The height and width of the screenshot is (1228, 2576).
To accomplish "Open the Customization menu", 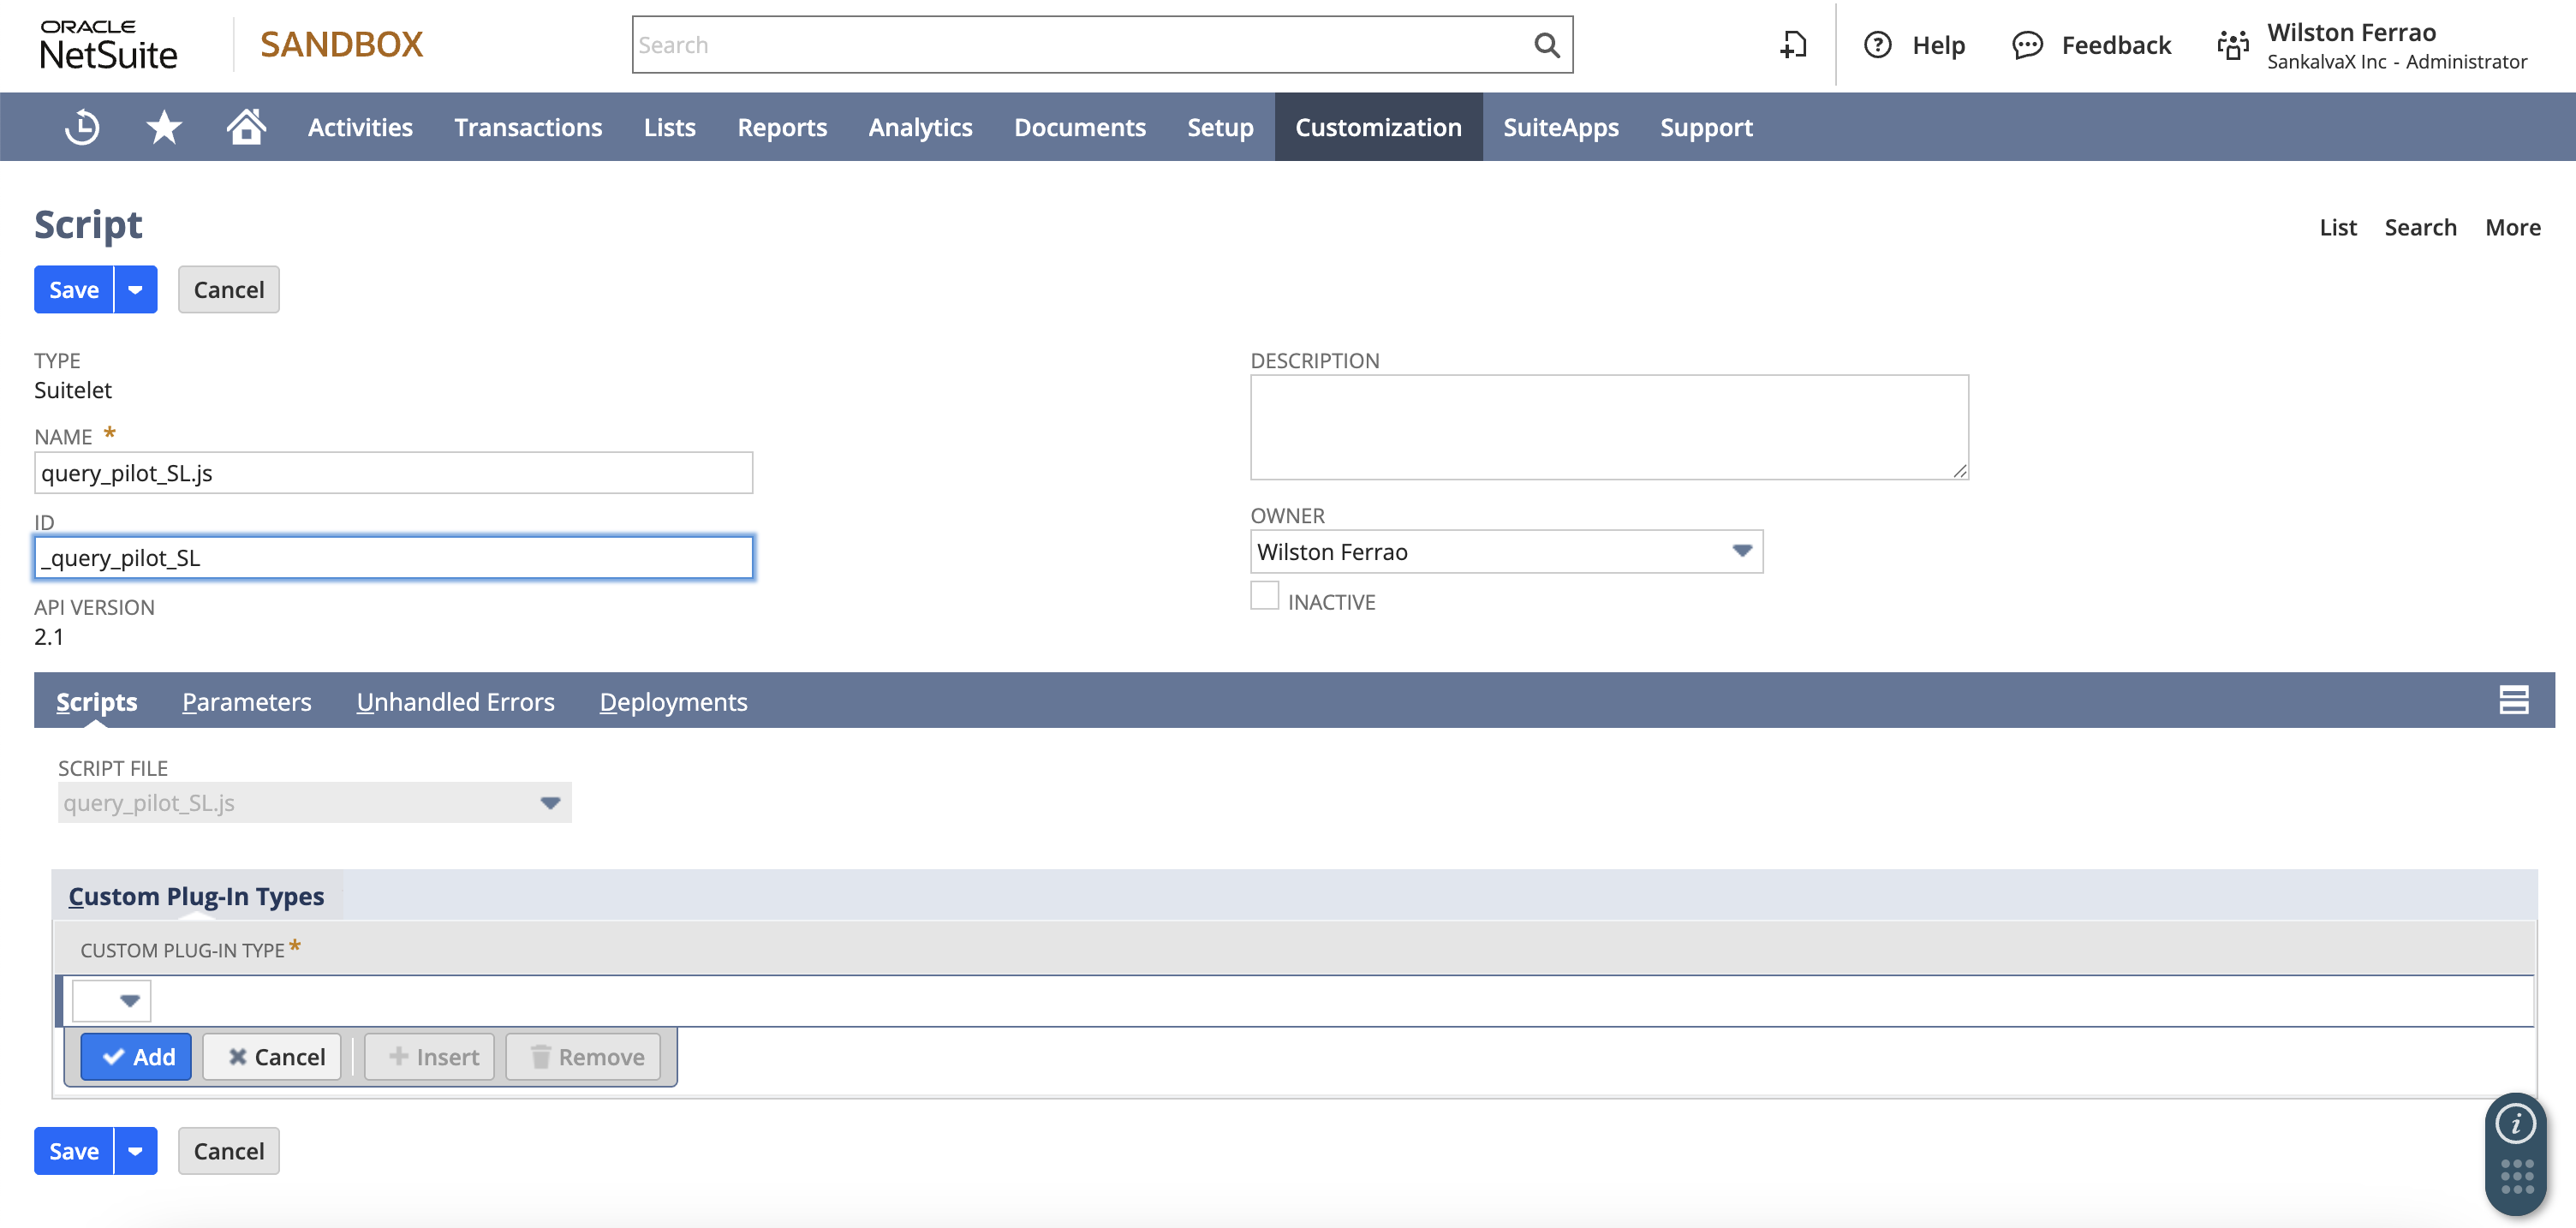I will pyautogui.click(x=1378, y=127).
